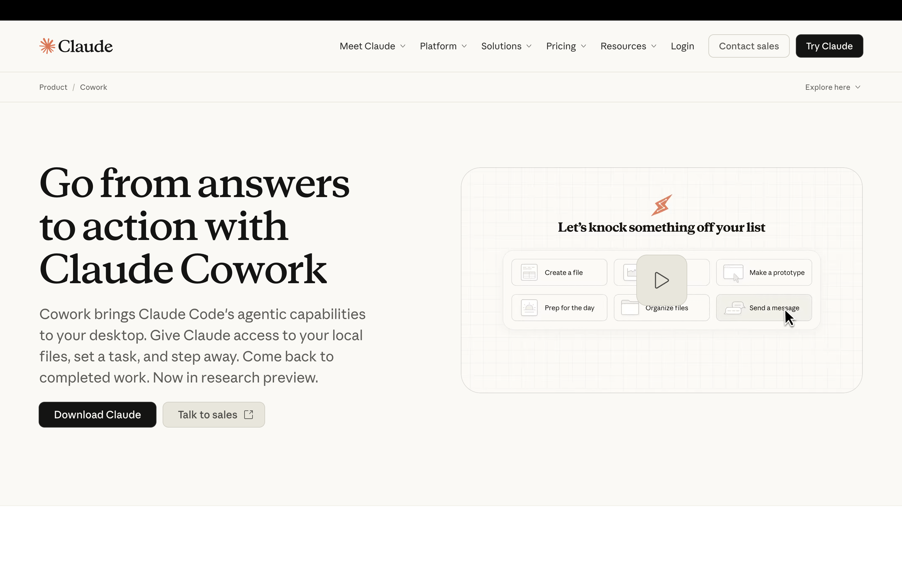The width and height of the screenshot is (902, 586).
Task: Open the Platform menu
Action: click(443, 46)
